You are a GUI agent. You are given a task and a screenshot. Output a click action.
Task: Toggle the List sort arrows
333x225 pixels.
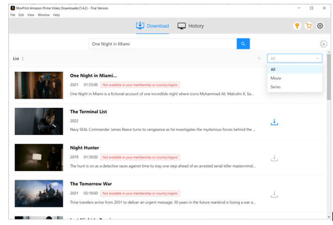(x=22, y=59)
